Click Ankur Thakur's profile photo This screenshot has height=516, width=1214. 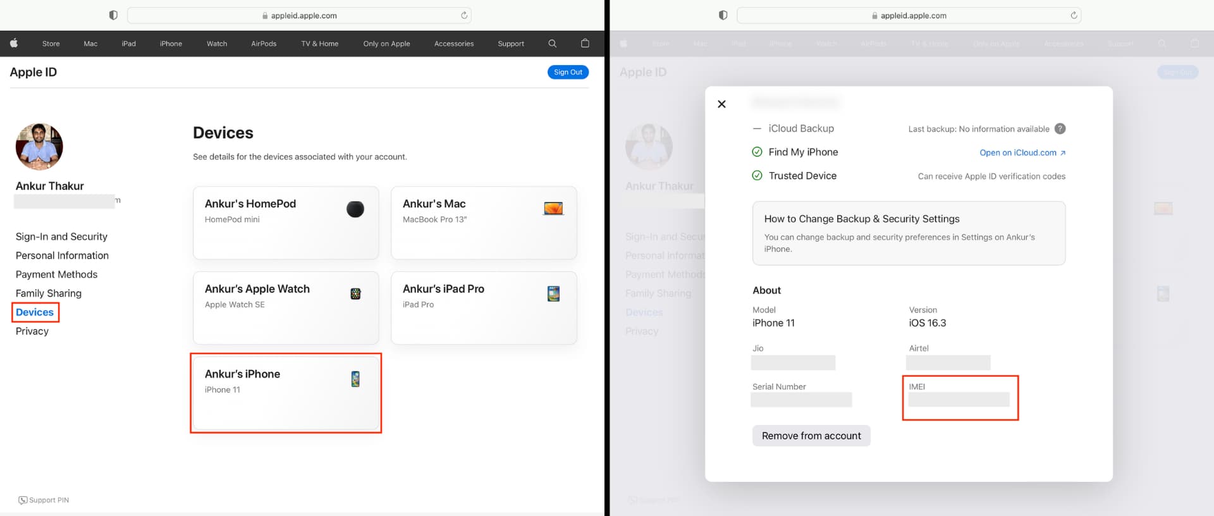pos(39,147)
